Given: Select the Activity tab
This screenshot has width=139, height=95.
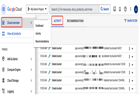Looking at the screenshot, I should tap(57, 21).
